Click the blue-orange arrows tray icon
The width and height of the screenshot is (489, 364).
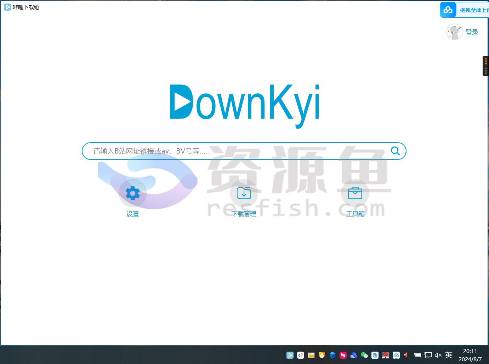click(x=301, y=355)
